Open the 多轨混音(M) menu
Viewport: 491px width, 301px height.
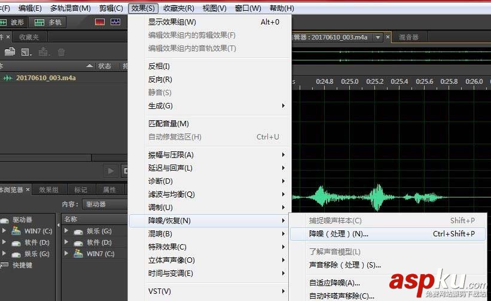[x=71, y=8]
